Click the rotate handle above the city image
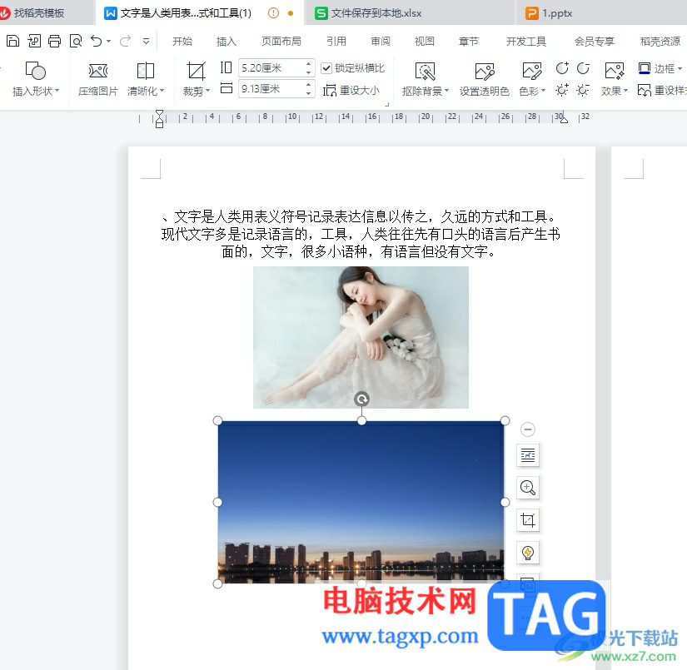The image size is (687, 670). coord(361,399)
